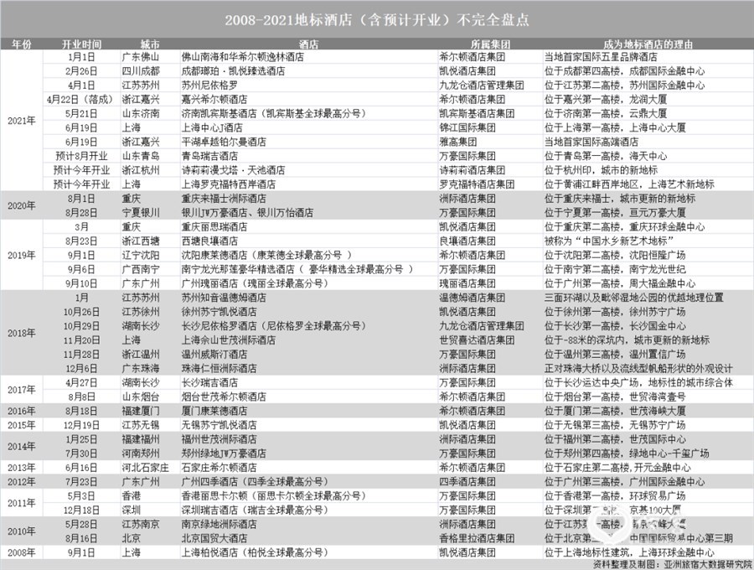Click hotel cell '厦门康莱德酒店'
Viewport: 754px width, 570px height.
[214, 411]
